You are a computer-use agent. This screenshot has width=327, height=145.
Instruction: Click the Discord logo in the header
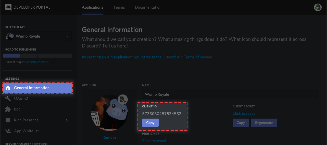8,7
